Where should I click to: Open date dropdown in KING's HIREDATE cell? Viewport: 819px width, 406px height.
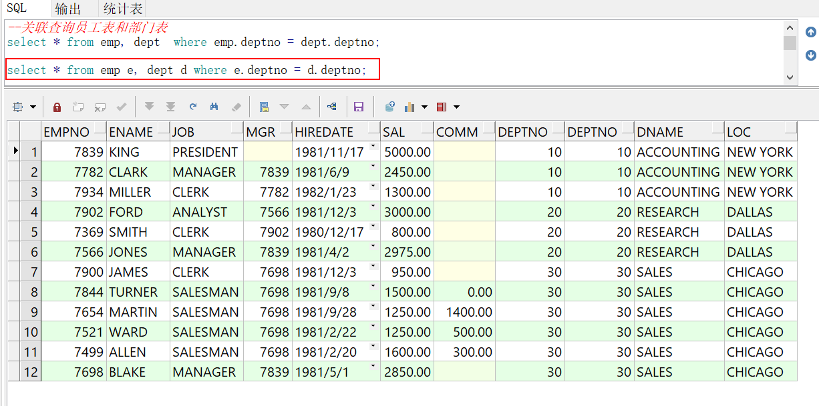373,147
